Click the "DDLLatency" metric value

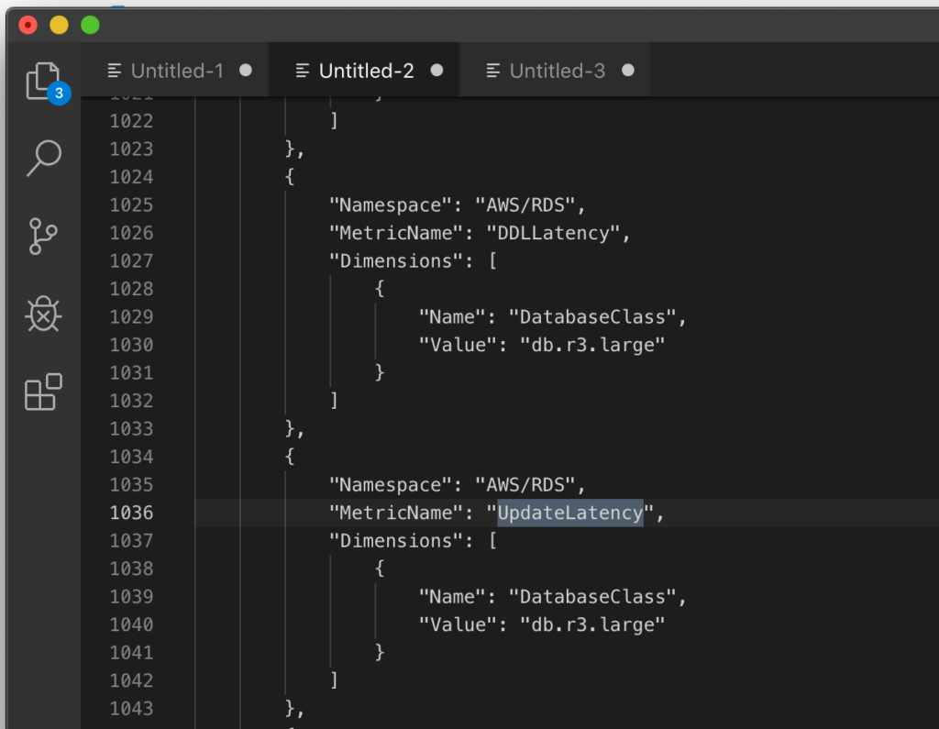click(x=553, y=233)
